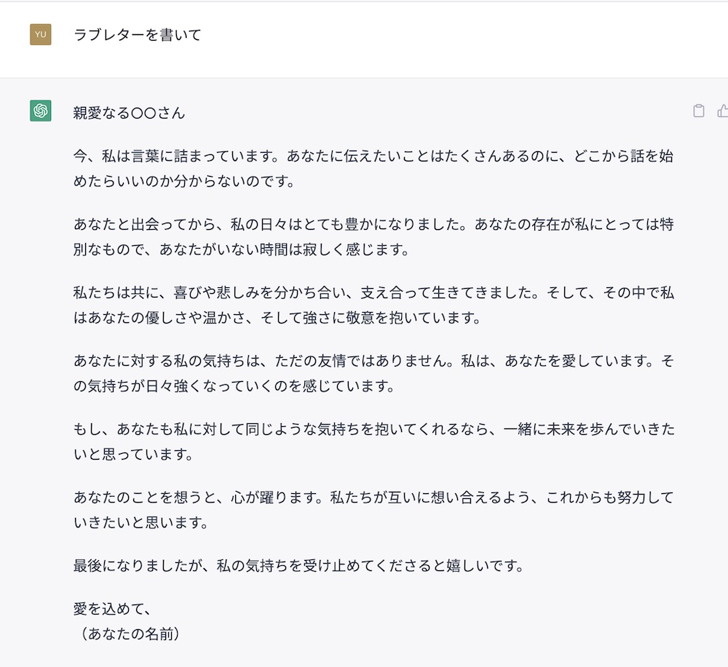Click the line starting "の気持ちが日々強くなって"
This screenshot has width=728, height=667.
tap(234, 387)
